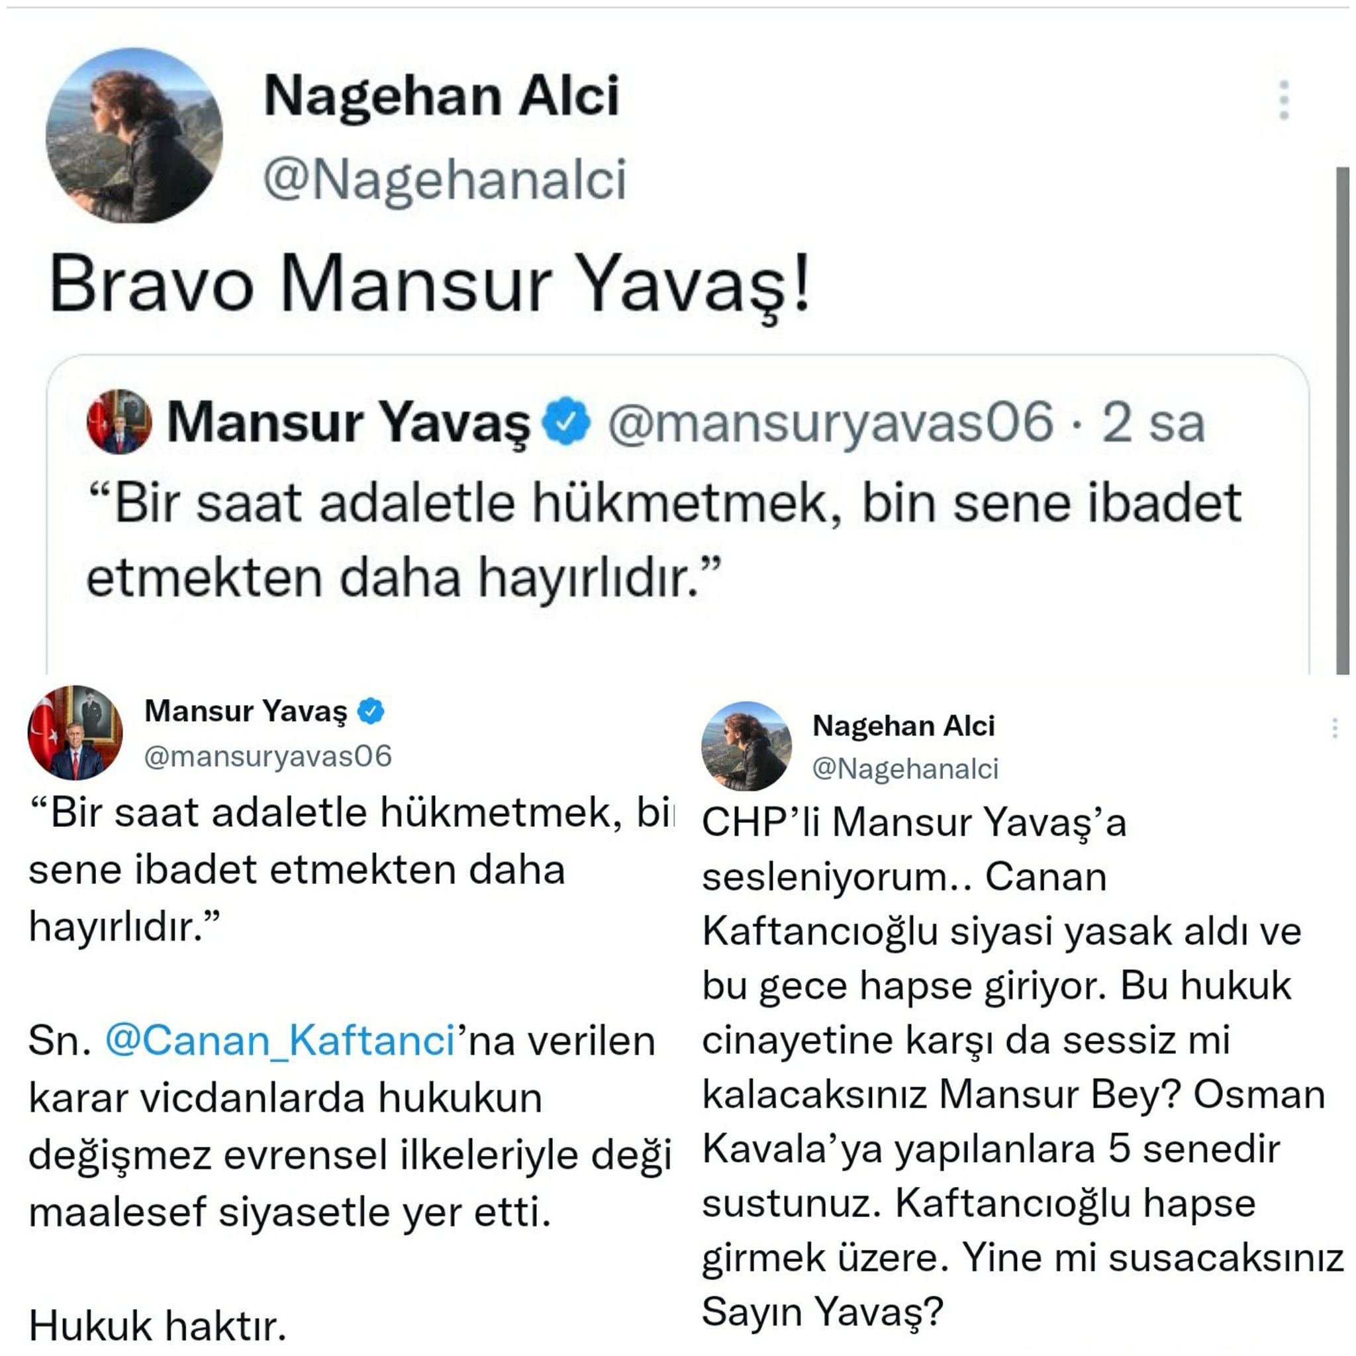1356x1356 pixels.
Task: Open small Mansur Yavaş avatar inside quoted tweet
Action: (119, 421)
